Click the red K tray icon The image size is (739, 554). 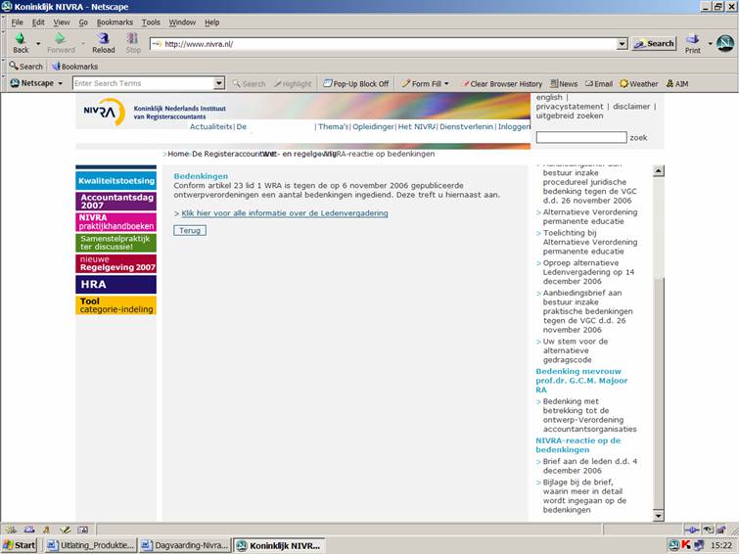coord(686,545)
